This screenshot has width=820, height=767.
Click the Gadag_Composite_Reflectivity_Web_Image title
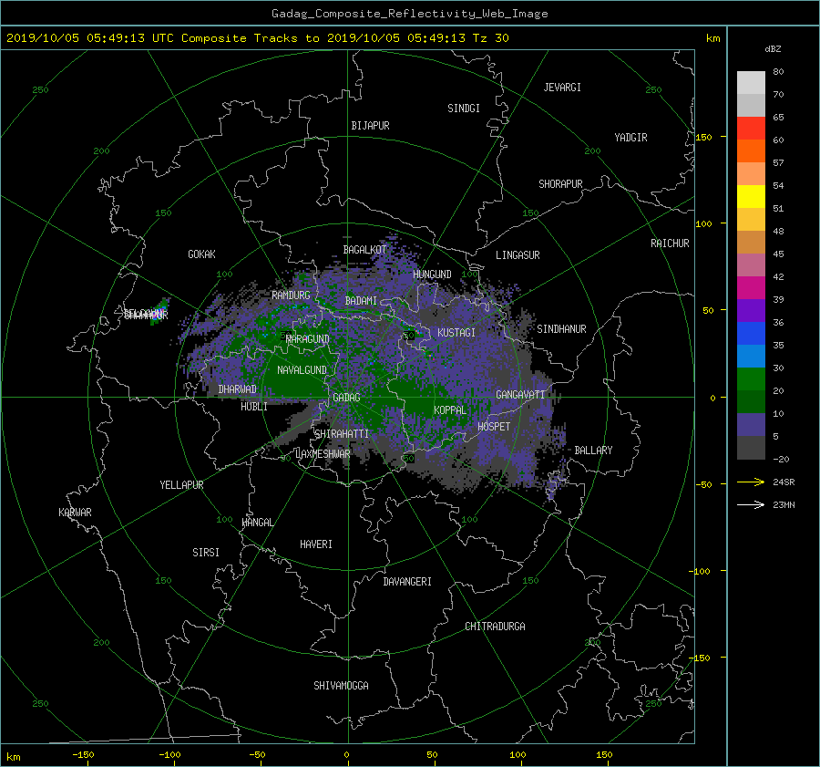(409, 14)
